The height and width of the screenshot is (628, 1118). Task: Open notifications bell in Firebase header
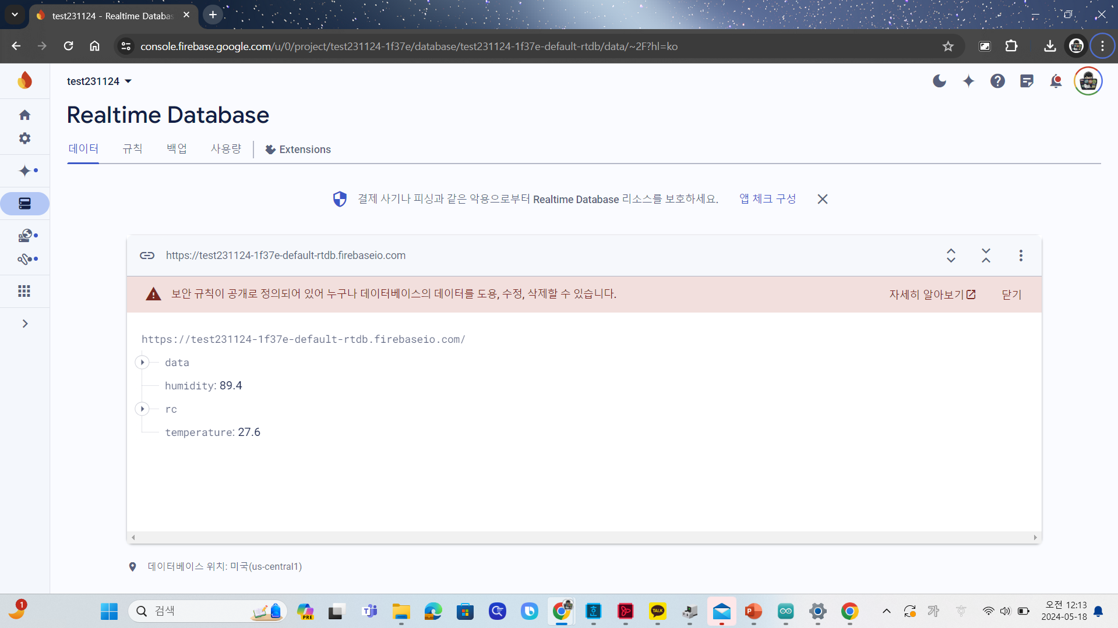tap(1056, 81)
